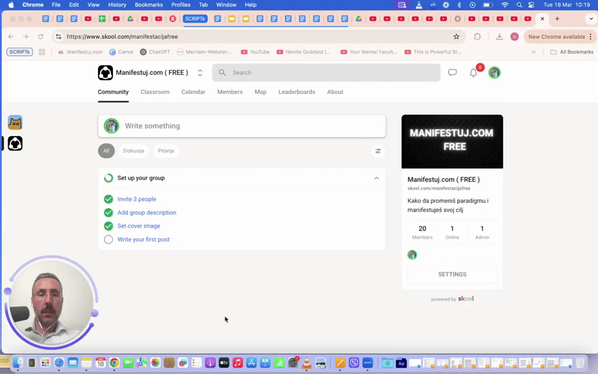Switch to the Classroom tab
598x374 pixels.
tap(155, 92)
